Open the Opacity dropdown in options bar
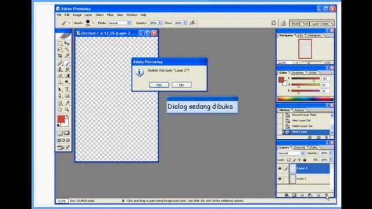372x209 pixels. [160, 23]
